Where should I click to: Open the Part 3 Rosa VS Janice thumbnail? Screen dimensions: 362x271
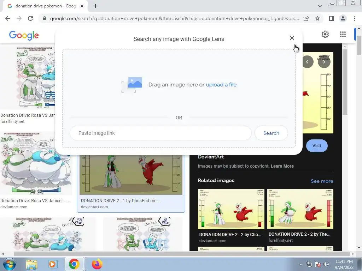click(x=36, y=78)
